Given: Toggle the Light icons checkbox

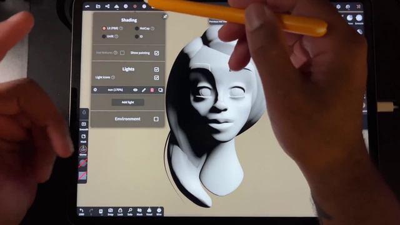Looking at the screenshot, I should pos(157,77).
